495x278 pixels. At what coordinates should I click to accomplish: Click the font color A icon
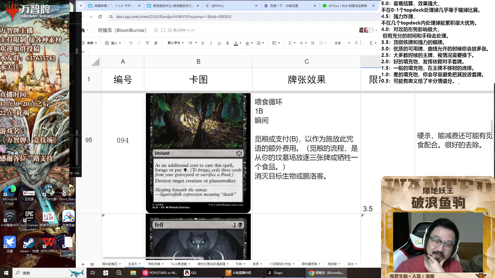tap(236, 43)
